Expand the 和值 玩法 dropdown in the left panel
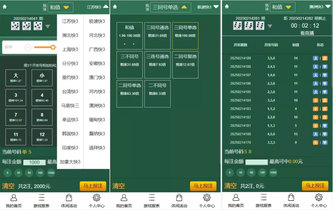Viewport: 333px width, 210px height. [x=60, y=7]
